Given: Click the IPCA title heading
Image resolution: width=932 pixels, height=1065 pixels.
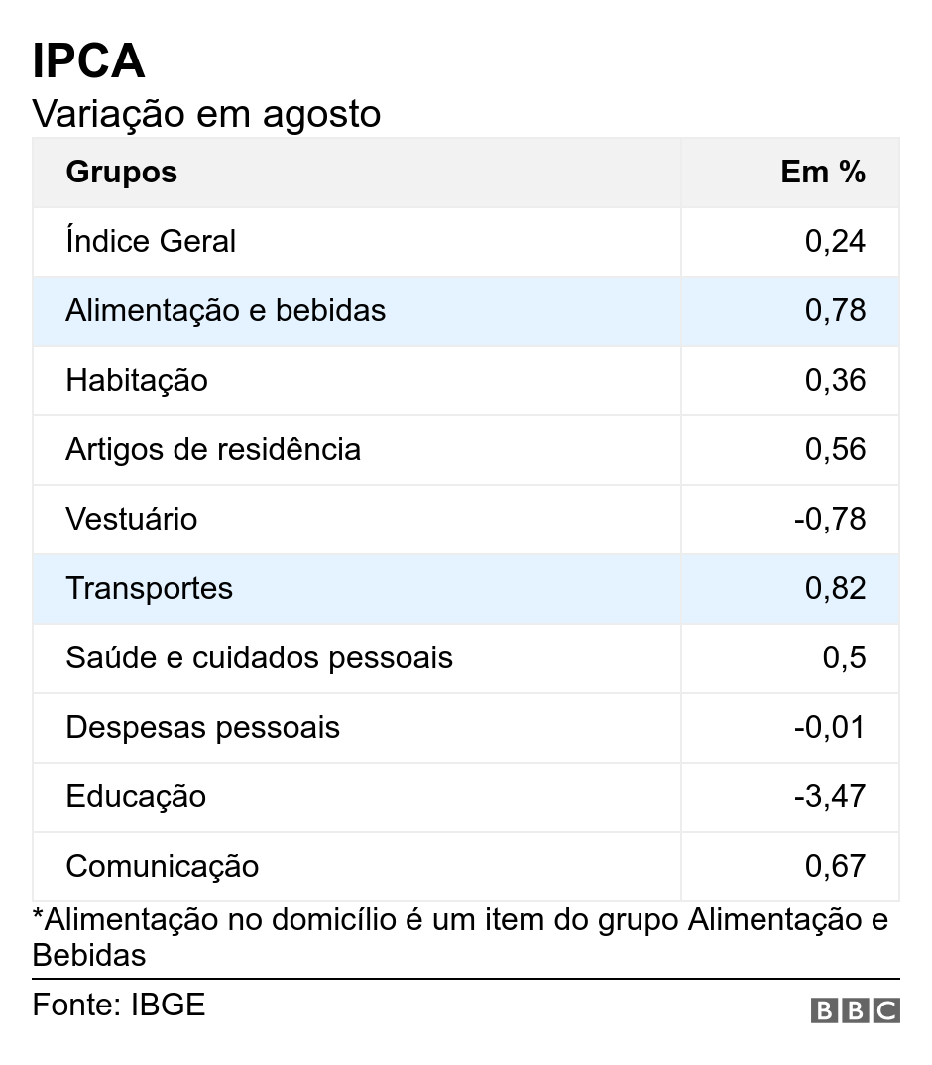Looking at the screenshot, I should [88, 61].
